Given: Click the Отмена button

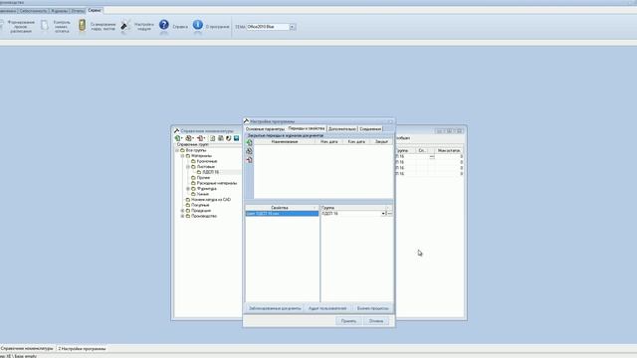Looking at the screenshot, I should [x=376, y=321].
